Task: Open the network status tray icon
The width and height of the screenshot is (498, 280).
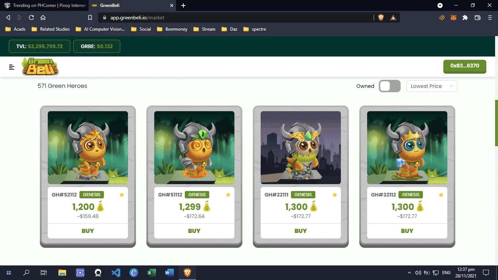Action: pyautogui.click(x=436, y=273)
